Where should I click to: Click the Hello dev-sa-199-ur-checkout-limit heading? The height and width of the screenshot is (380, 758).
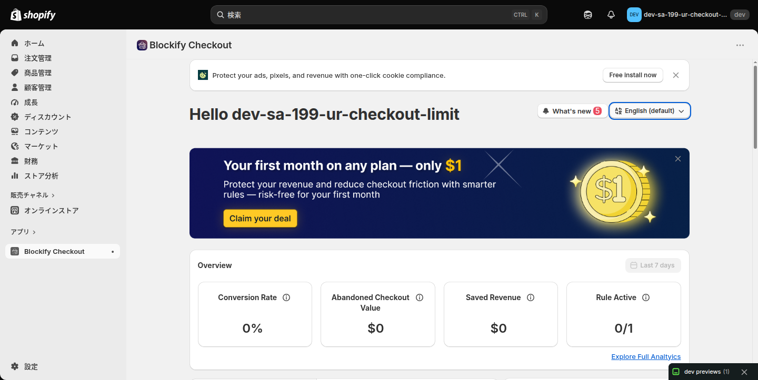click(x=324, y=114)
